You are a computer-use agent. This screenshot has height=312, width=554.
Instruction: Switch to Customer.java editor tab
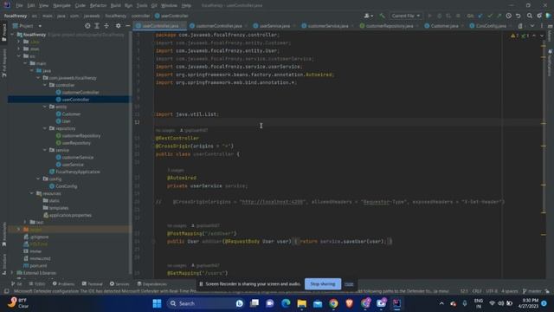coord(444,26)
